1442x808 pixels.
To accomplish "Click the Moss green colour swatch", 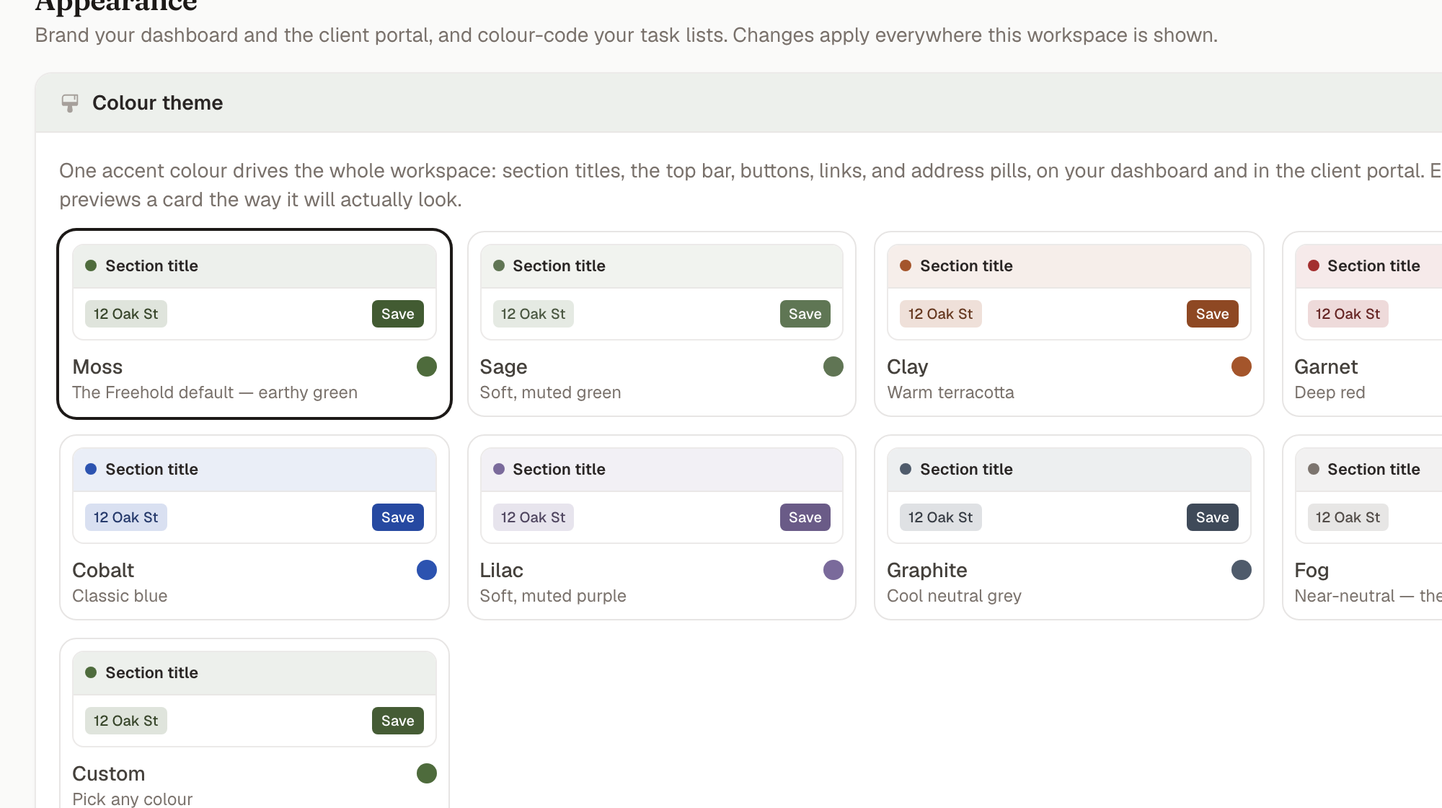I will point(427,366).
